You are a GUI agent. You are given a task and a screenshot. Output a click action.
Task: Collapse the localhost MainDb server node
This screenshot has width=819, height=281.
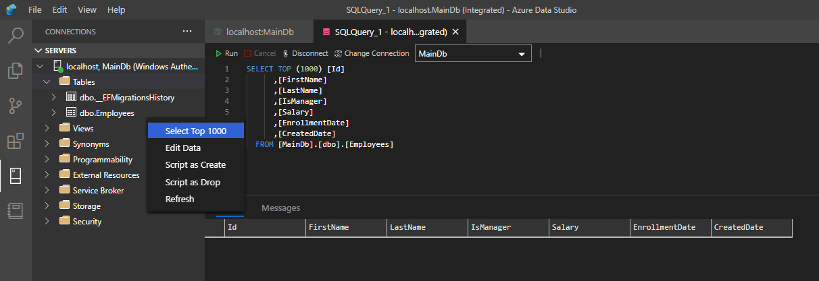(41, 66)
